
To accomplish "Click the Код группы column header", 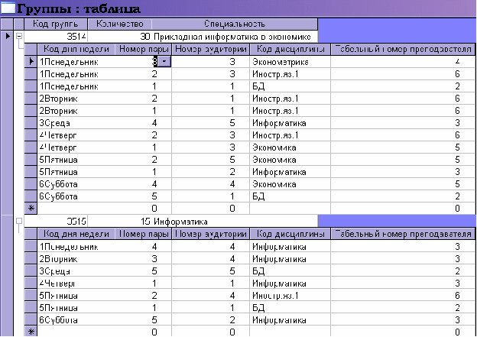I will (x=56, y=24).
